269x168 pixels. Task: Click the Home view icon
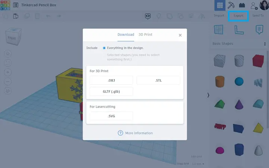point(8,54)
